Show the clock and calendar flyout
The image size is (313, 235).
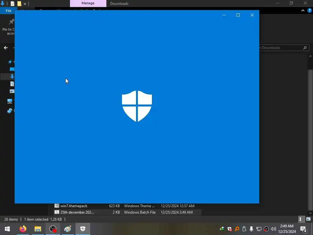click(x=287, y=229)
